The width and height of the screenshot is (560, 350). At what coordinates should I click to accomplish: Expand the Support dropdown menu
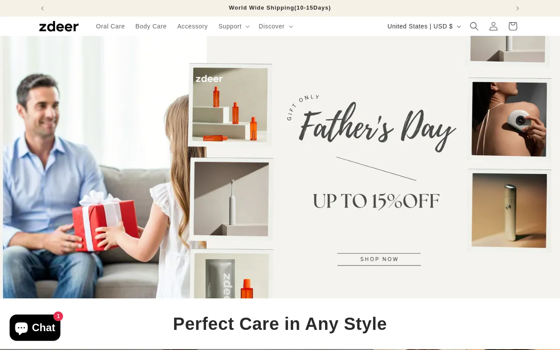tap(234, 26)
